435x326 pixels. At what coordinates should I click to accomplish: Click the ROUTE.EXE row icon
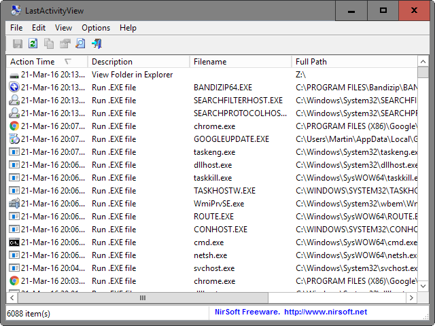tap(14, 216)
